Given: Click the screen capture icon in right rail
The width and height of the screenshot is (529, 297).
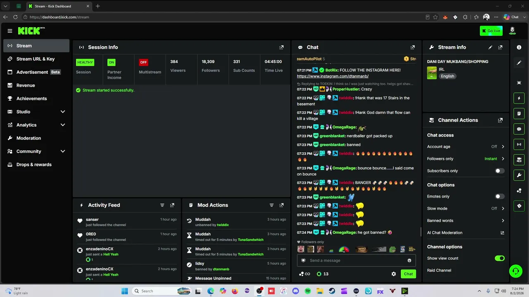Looking at the screenshot, I should [x=519, y=83].
